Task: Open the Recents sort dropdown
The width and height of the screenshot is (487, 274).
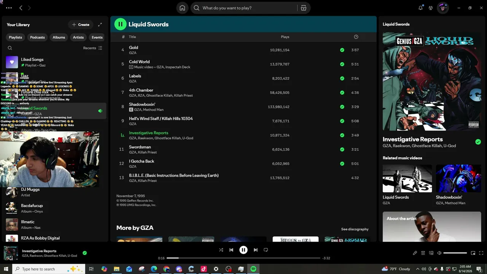Action: click(92, 48)
